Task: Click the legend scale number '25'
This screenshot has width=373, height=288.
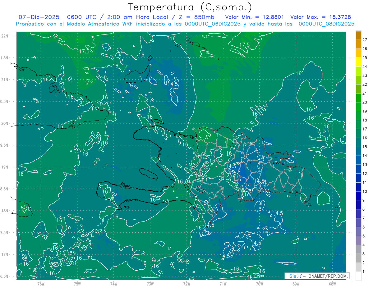Action: (x=365, y=58)
